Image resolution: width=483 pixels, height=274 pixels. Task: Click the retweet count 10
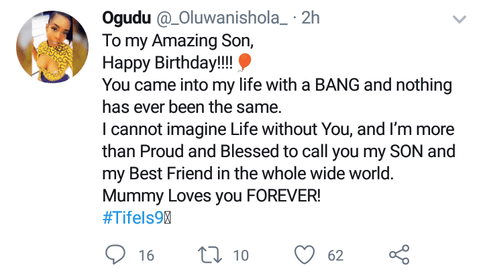tap(241, 256)
